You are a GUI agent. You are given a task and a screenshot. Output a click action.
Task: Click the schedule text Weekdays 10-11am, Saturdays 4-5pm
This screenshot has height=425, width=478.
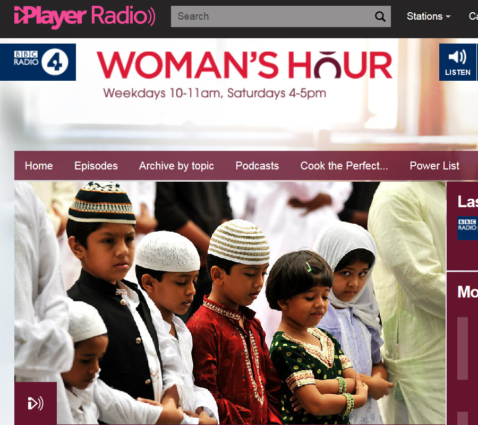tap(215, 93)
